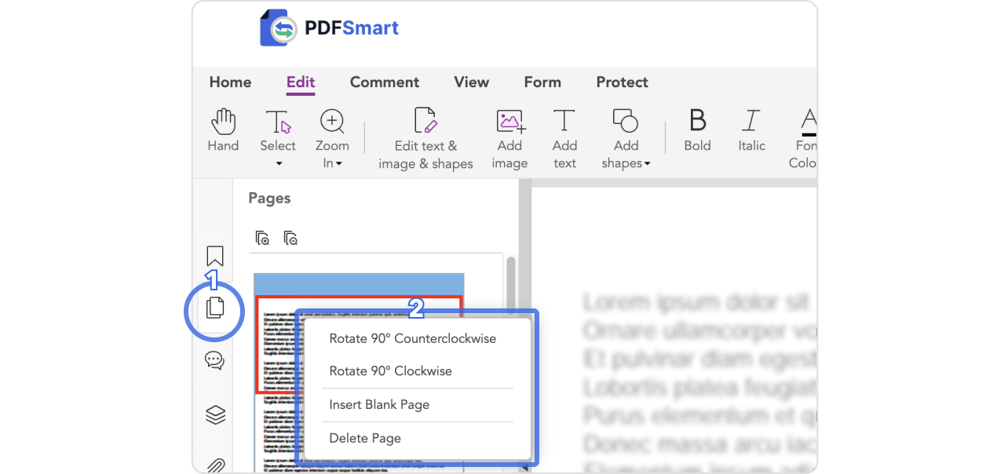
Task: Choose Rotate 90° Clockwise from context menu
Action: point(390,371)
